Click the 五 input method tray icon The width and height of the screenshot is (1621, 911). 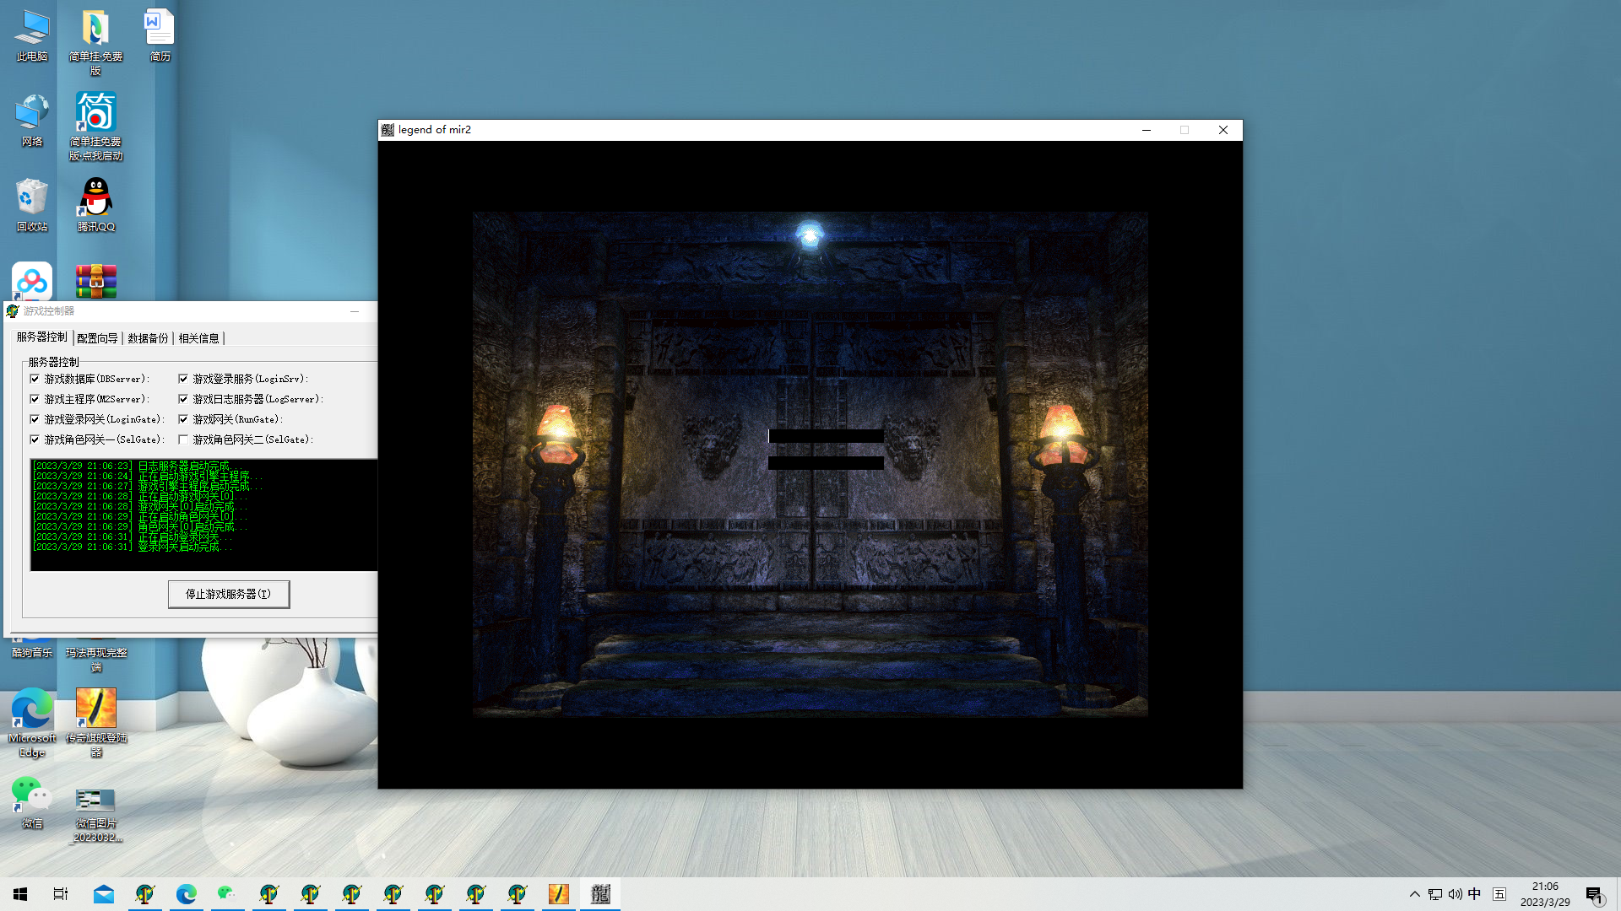tap(1499, 894)
